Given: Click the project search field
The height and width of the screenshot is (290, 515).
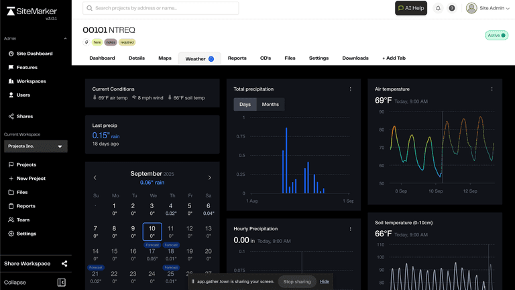Looking at the screenshot, I should click(x=161, y=8).
